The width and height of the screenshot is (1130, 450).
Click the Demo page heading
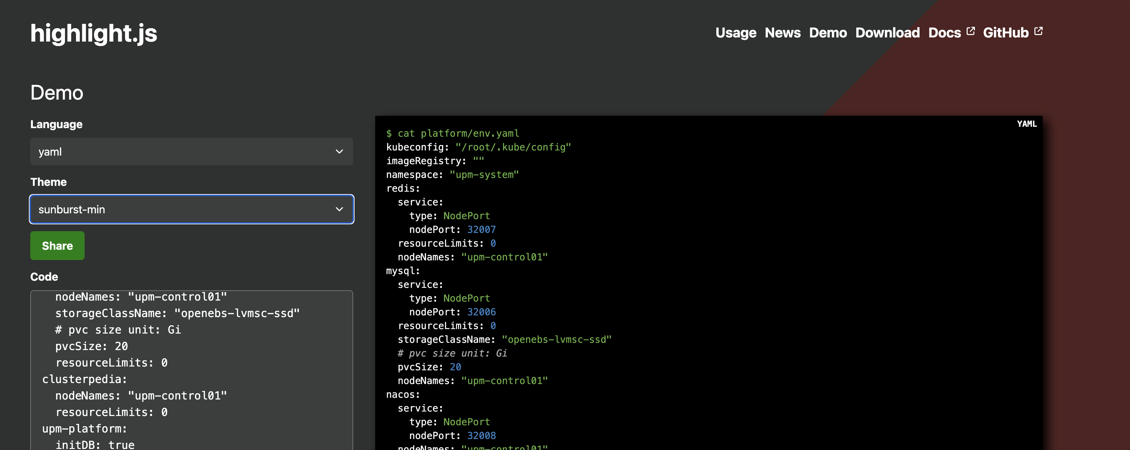pos(57,93)
